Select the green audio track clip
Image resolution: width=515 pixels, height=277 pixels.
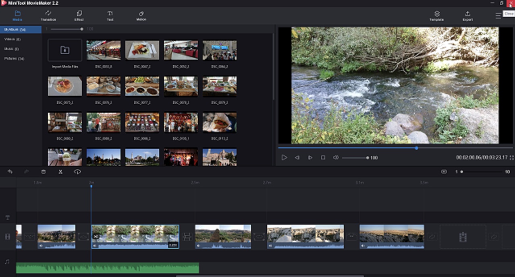point(107,268)
